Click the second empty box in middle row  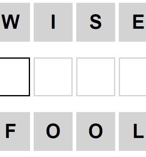pos(53,77)
